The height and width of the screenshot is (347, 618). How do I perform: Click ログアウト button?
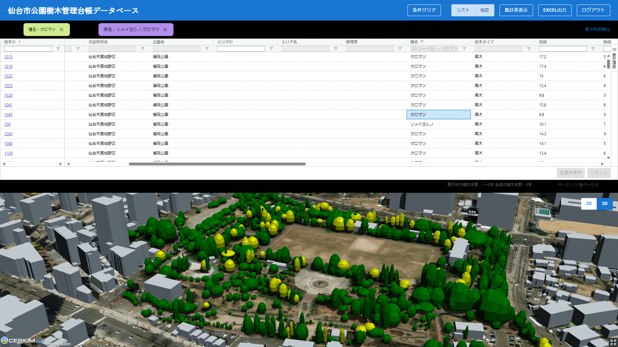click(x=594, y=10)
